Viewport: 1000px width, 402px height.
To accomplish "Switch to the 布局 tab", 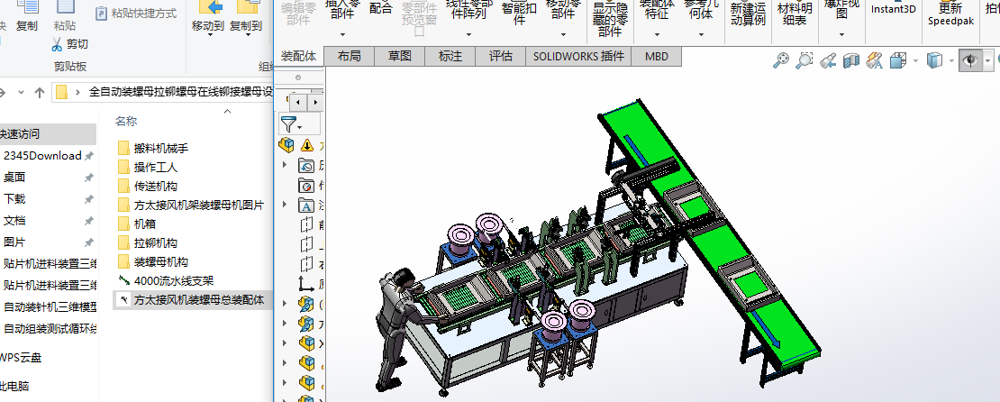I will tap(350, 56).
